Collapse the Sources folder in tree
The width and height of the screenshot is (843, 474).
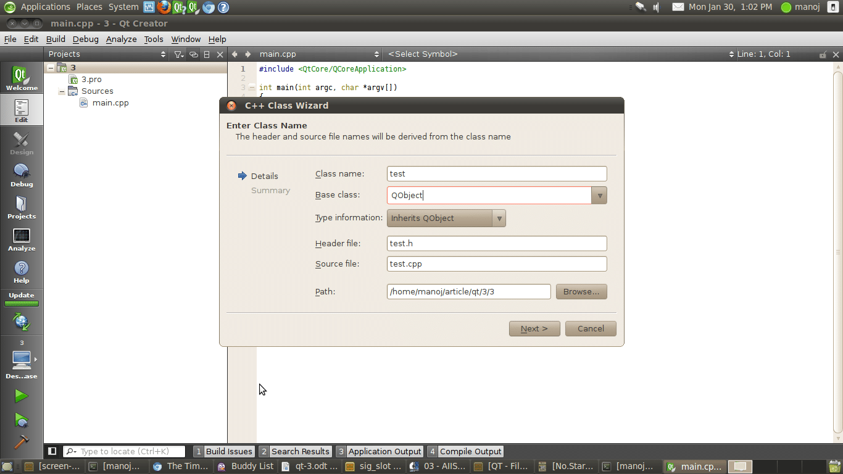pyautogui.click(x=62, y=91)
